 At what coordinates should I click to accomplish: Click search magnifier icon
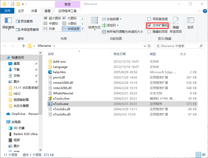pos(201,46)
